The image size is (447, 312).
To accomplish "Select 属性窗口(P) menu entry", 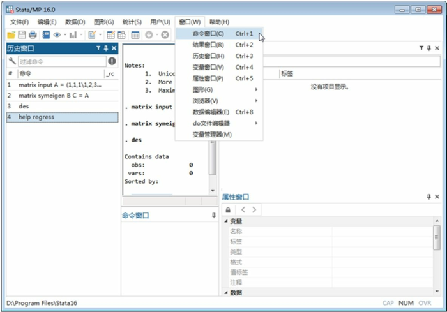I will click(x=219, y=78).
